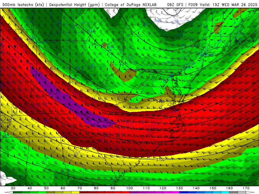This screenshot has width=259, height=194.
Task: Click the 90 value on the color scale
Action: [x=113, y=188]
